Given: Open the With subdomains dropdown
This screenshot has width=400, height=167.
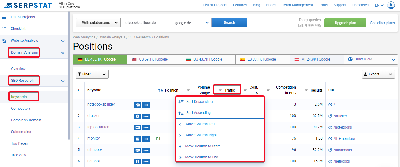Looking at the screenshot, I should coord(98,23).
